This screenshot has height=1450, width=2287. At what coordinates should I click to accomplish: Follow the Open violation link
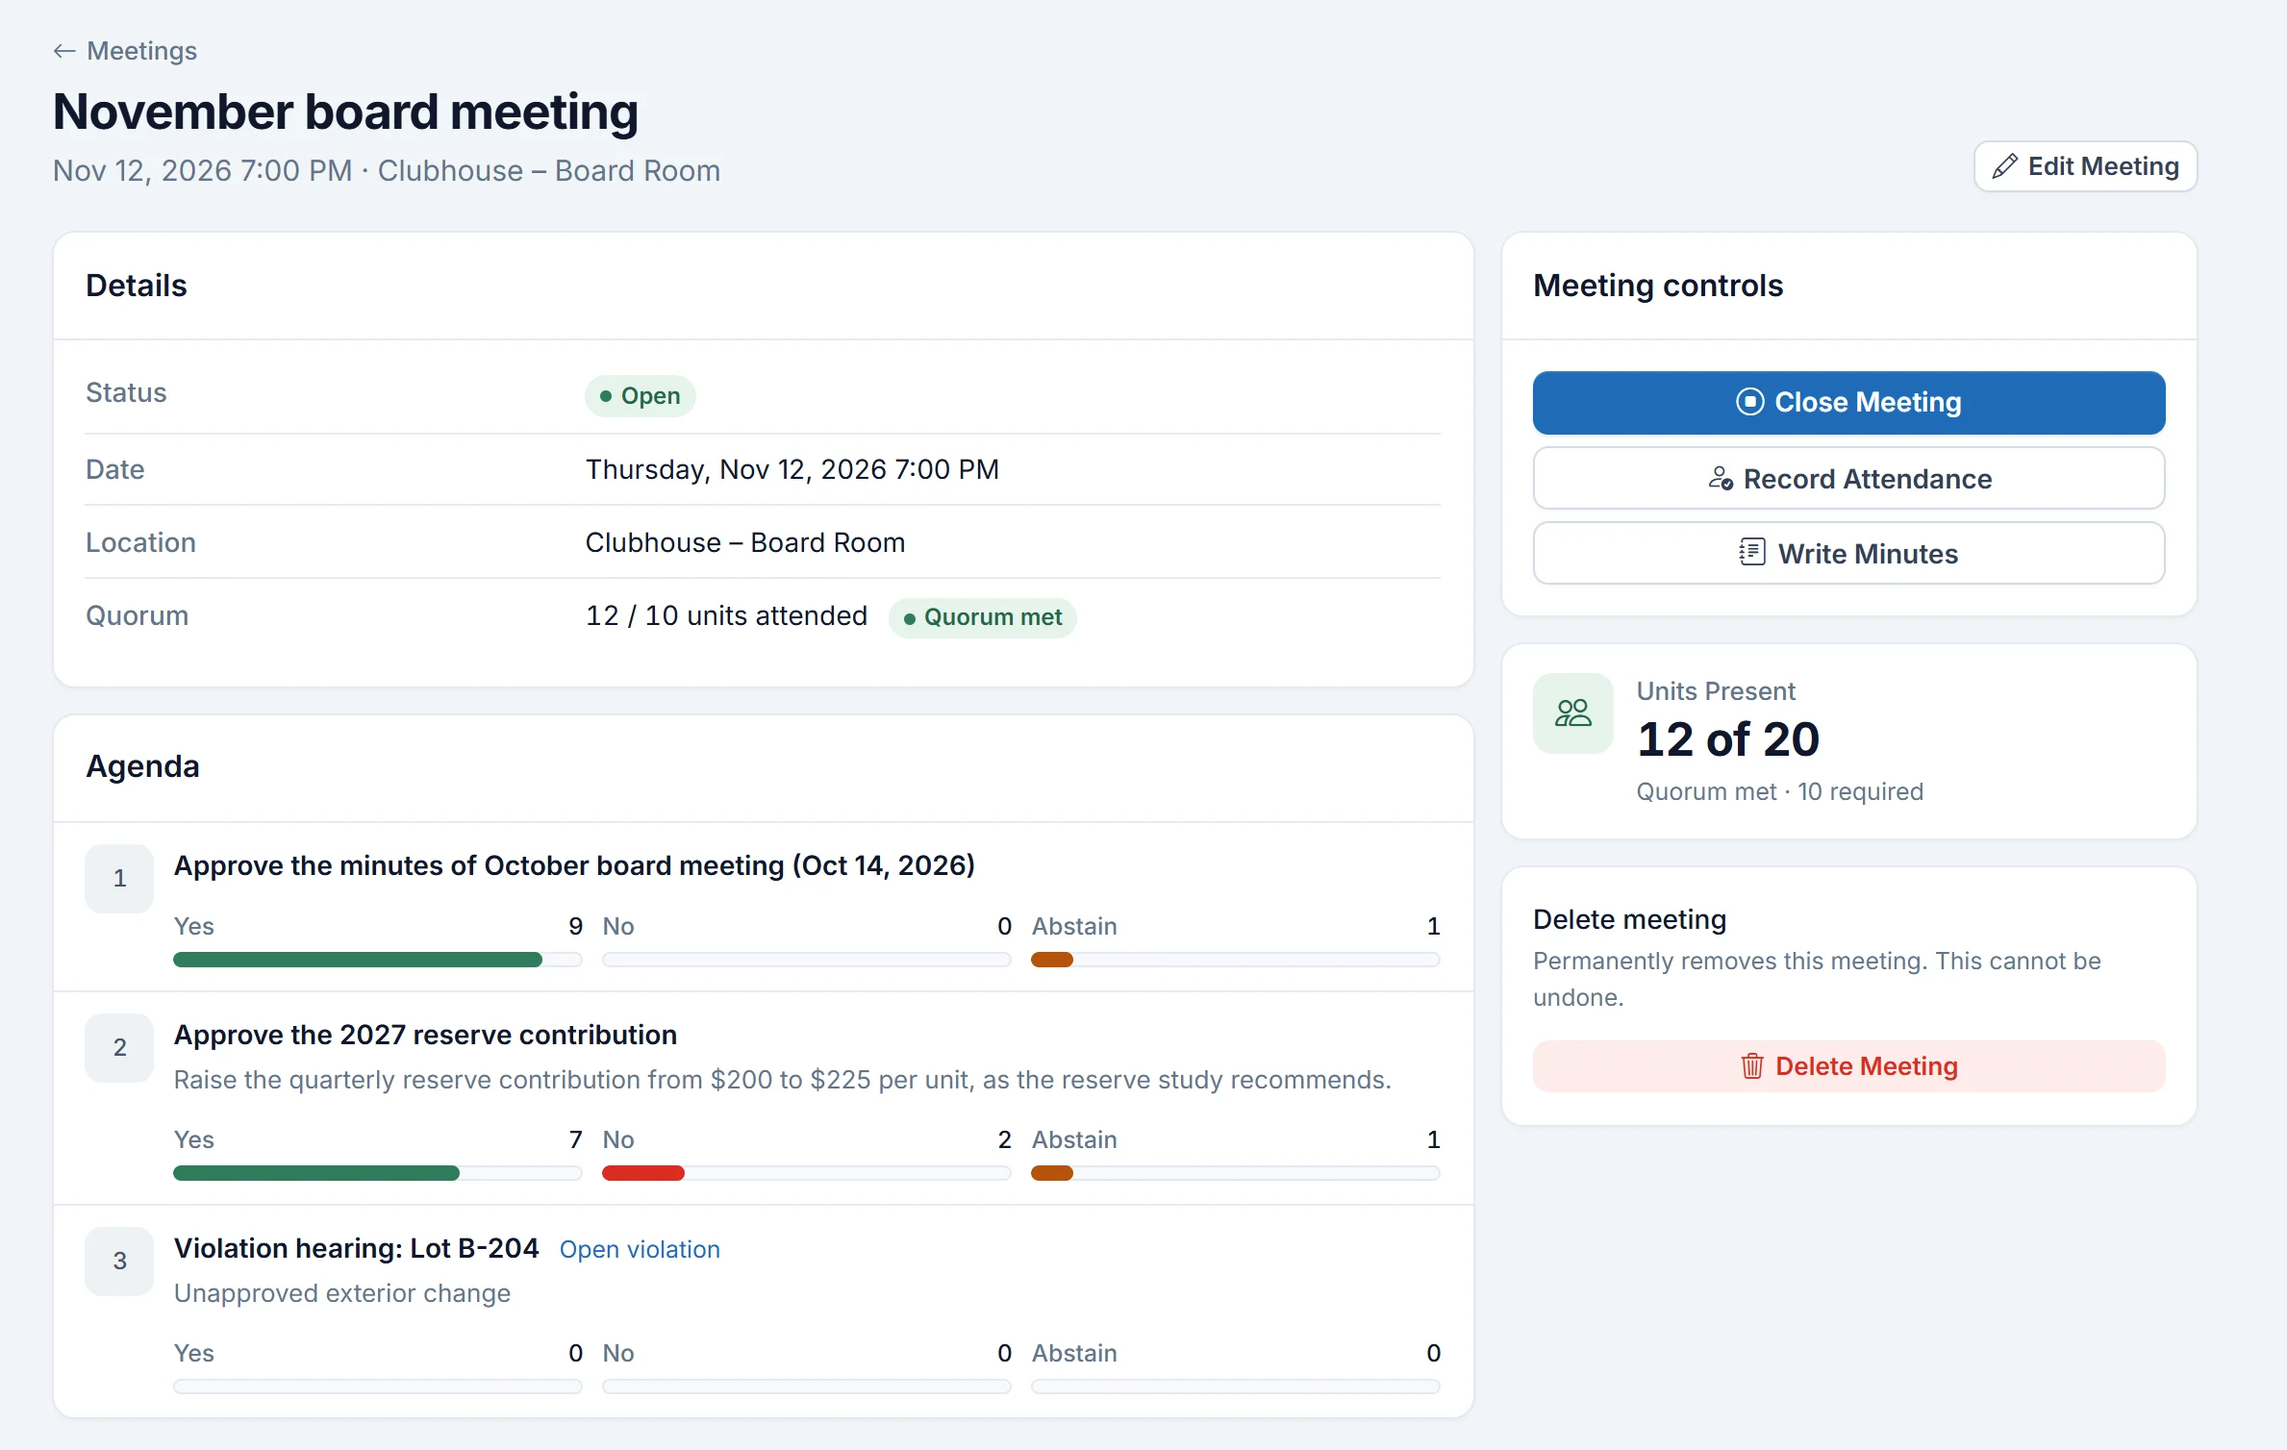point(640,1249)
